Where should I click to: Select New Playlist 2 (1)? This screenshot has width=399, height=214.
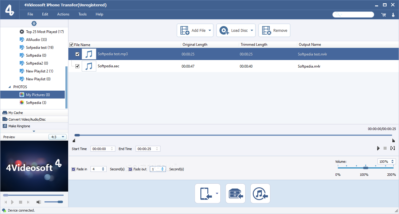pyautogui.click(x=39, y=71)
